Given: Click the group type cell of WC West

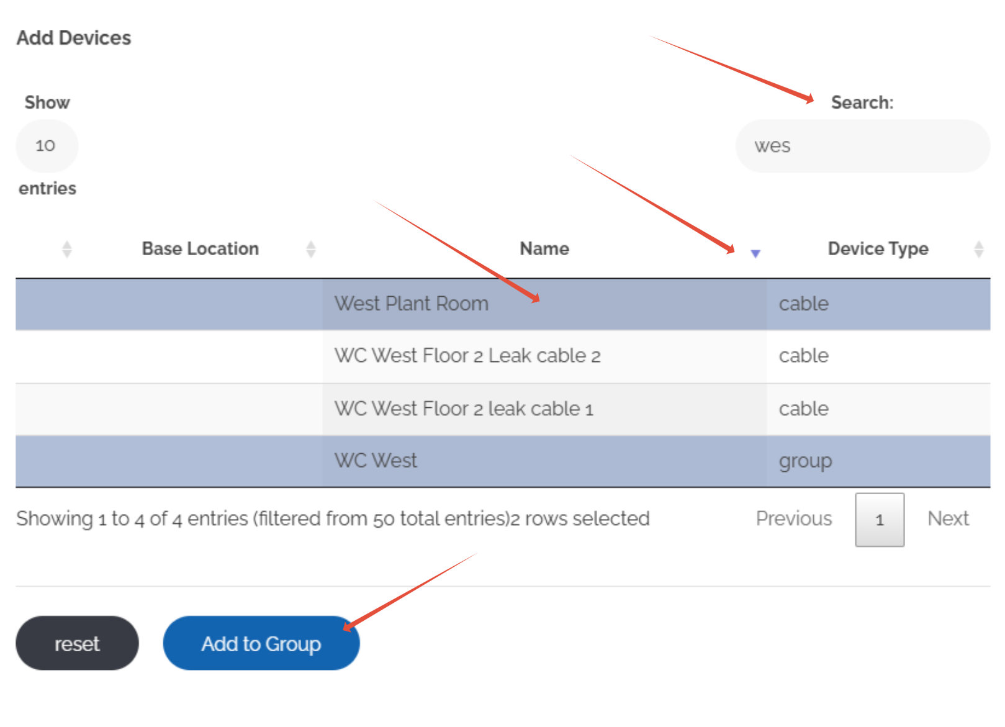Looking at the screenshot, I should 805,461.
